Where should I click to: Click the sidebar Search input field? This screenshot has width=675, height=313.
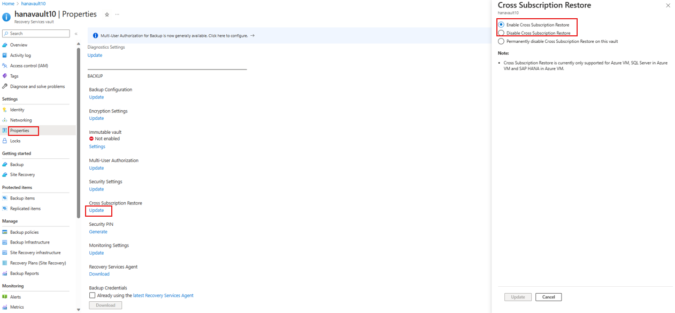tap(36, 34)
